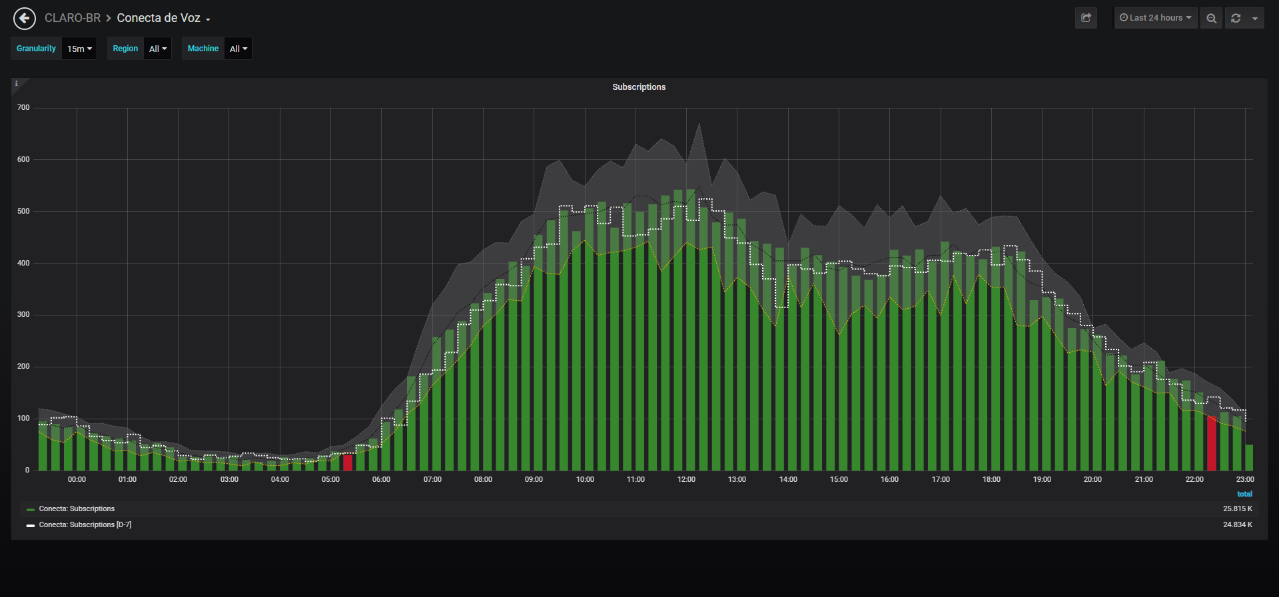Screen dimensions: 1279x597
Task: Click the 25.815 K total value
Action: click(1238, 509)
